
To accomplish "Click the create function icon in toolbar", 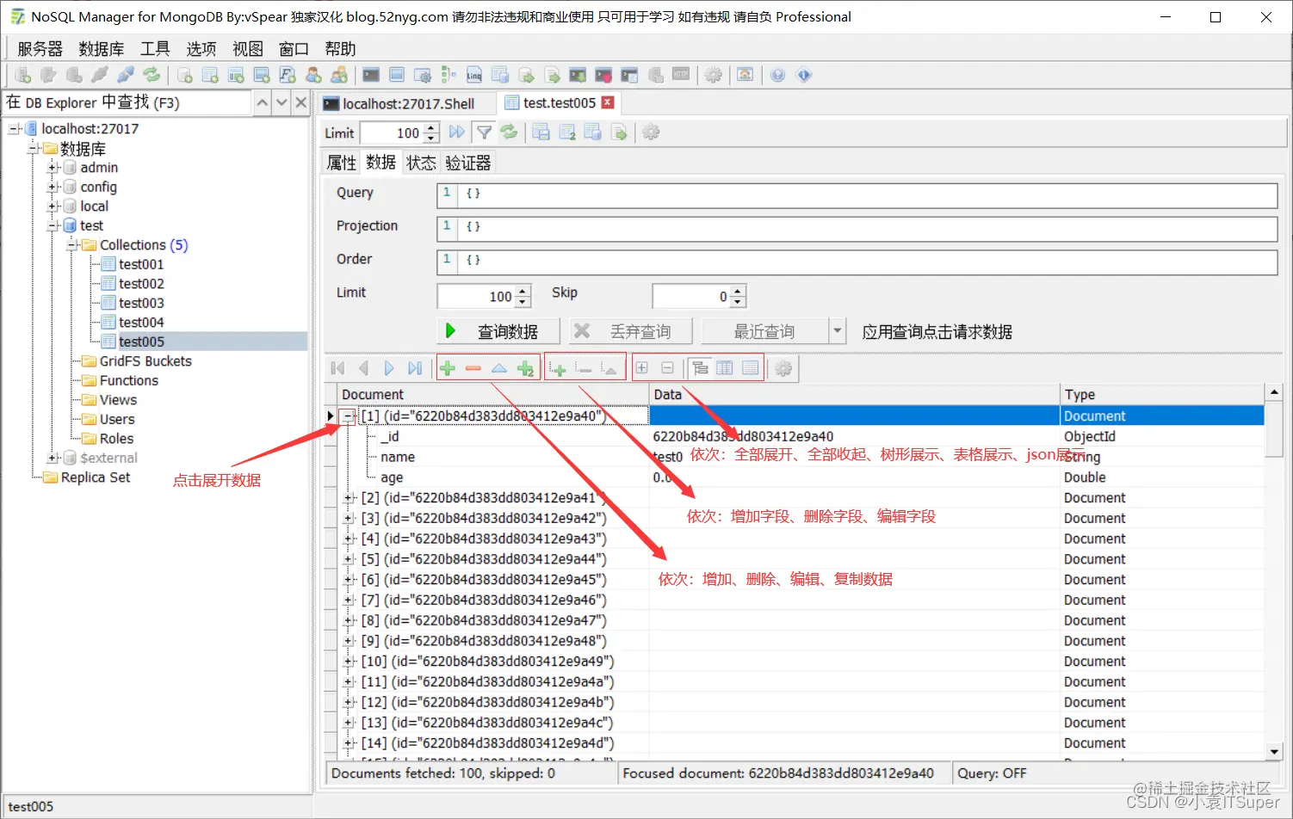I will [x=288, y=75].
